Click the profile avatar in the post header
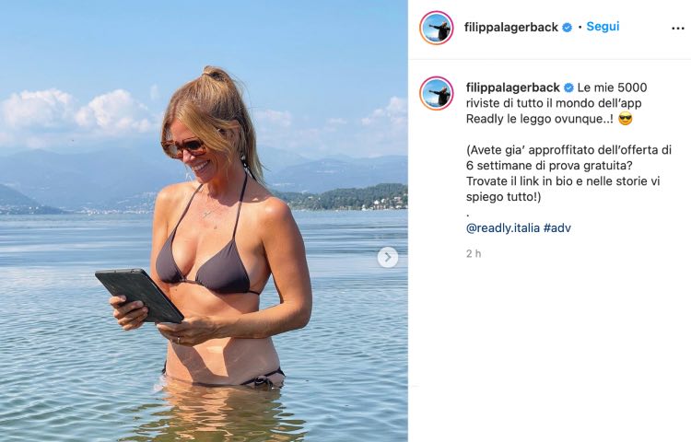The image size is (691, 442). tap(437, 28)
